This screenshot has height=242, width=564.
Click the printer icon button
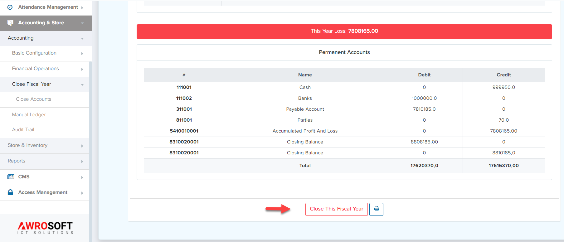click(x=376, y=209)
